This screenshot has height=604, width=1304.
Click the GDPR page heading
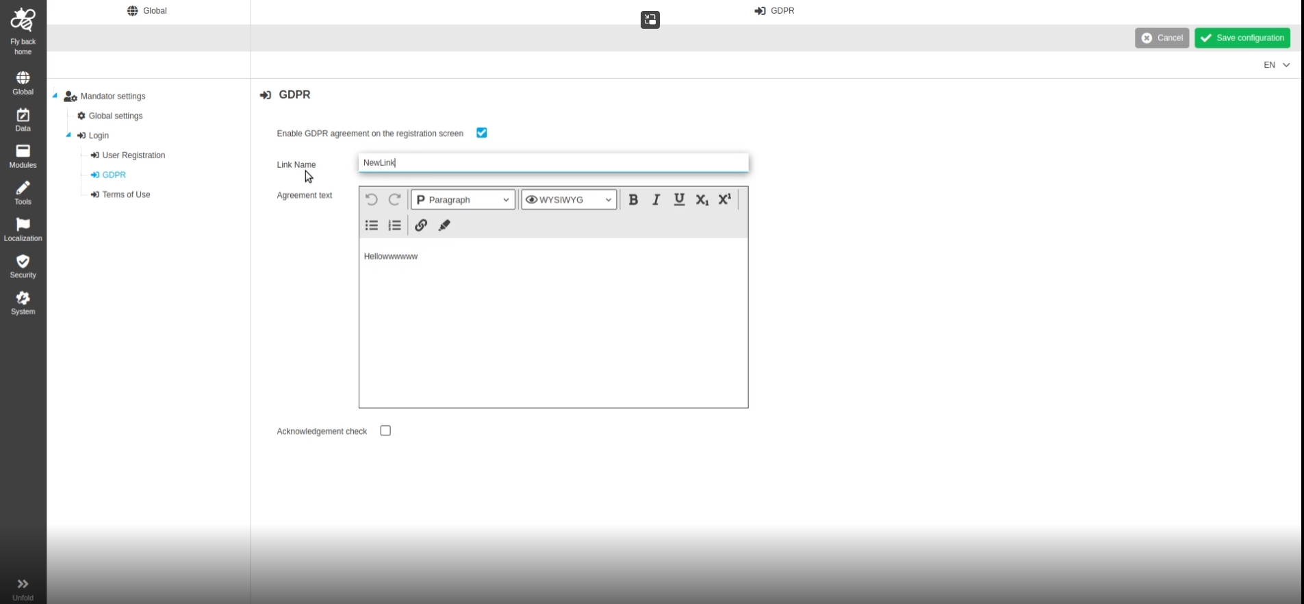[x=295, y=95]
